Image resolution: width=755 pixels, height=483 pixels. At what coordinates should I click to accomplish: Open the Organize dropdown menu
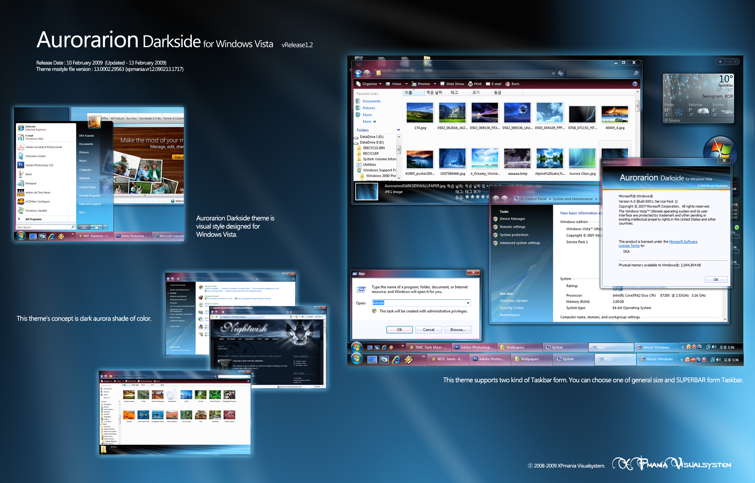(x=369, y=84)
